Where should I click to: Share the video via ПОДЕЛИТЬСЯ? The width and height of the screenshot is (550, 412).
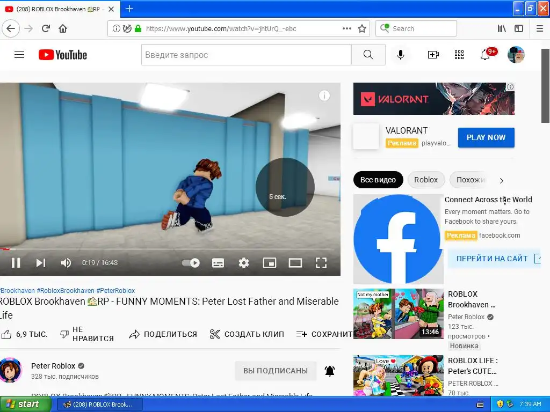163,334
